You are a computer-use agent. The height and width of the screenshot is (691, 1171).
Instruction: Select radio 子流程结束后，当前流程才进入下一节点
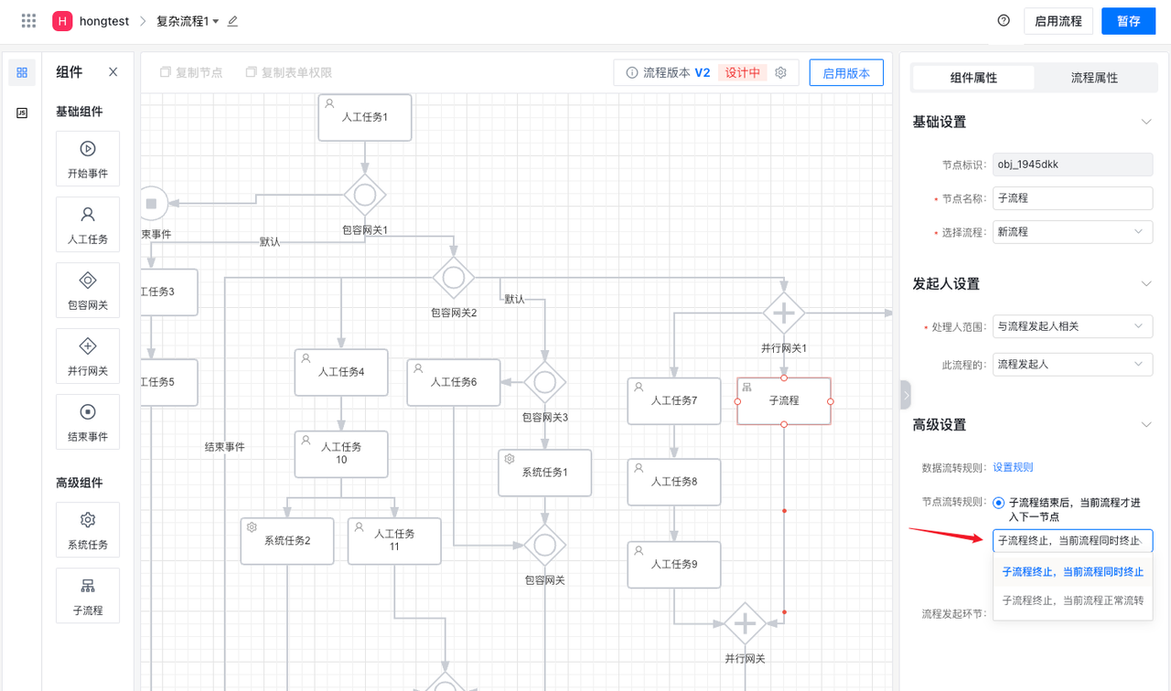(998, 503)
